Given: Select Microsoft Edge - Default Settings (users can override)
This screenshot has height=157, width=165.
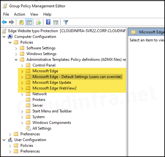Looking at the screenshot, I should [x=77, y=77].
